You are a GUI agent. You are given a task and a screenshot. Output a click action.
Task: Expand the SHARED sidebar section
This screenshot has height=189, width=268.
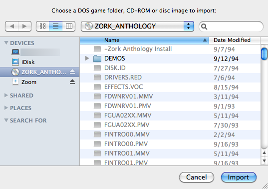click(6, 95)
